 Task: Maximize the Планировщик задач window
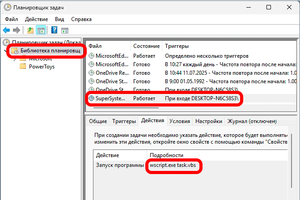tap(269, 8)
